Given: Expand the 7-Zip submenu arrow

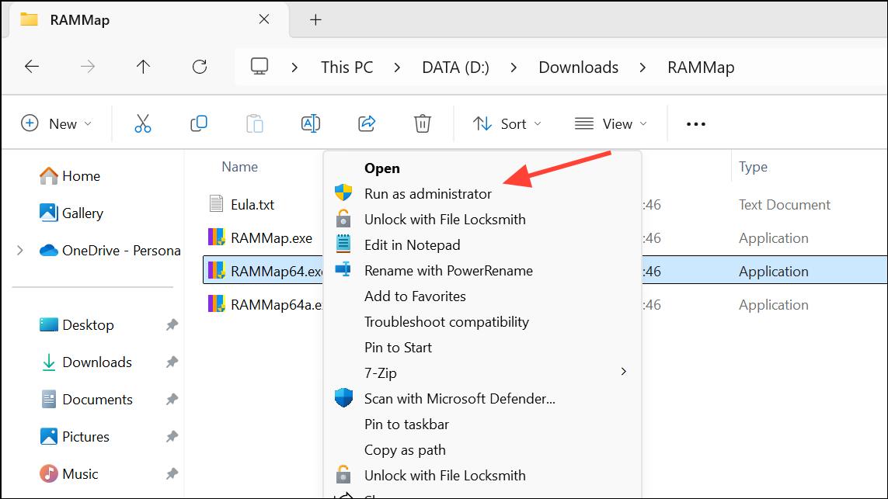Looking at the screenshot, I should coord(624,372).
